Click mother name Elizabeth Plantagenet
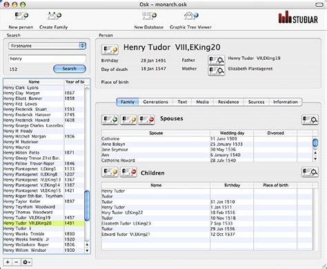This screenshot has height=269, width=327. (250, 69)
